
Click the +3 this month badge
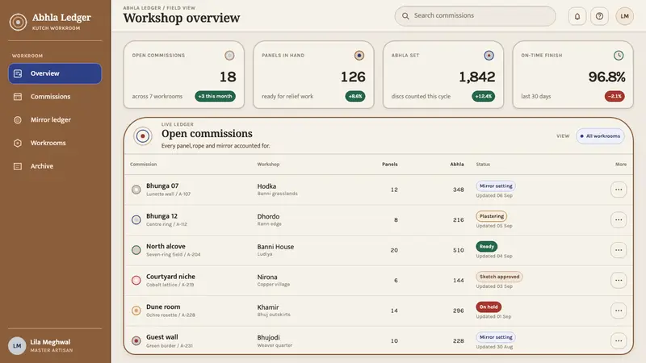215,96
